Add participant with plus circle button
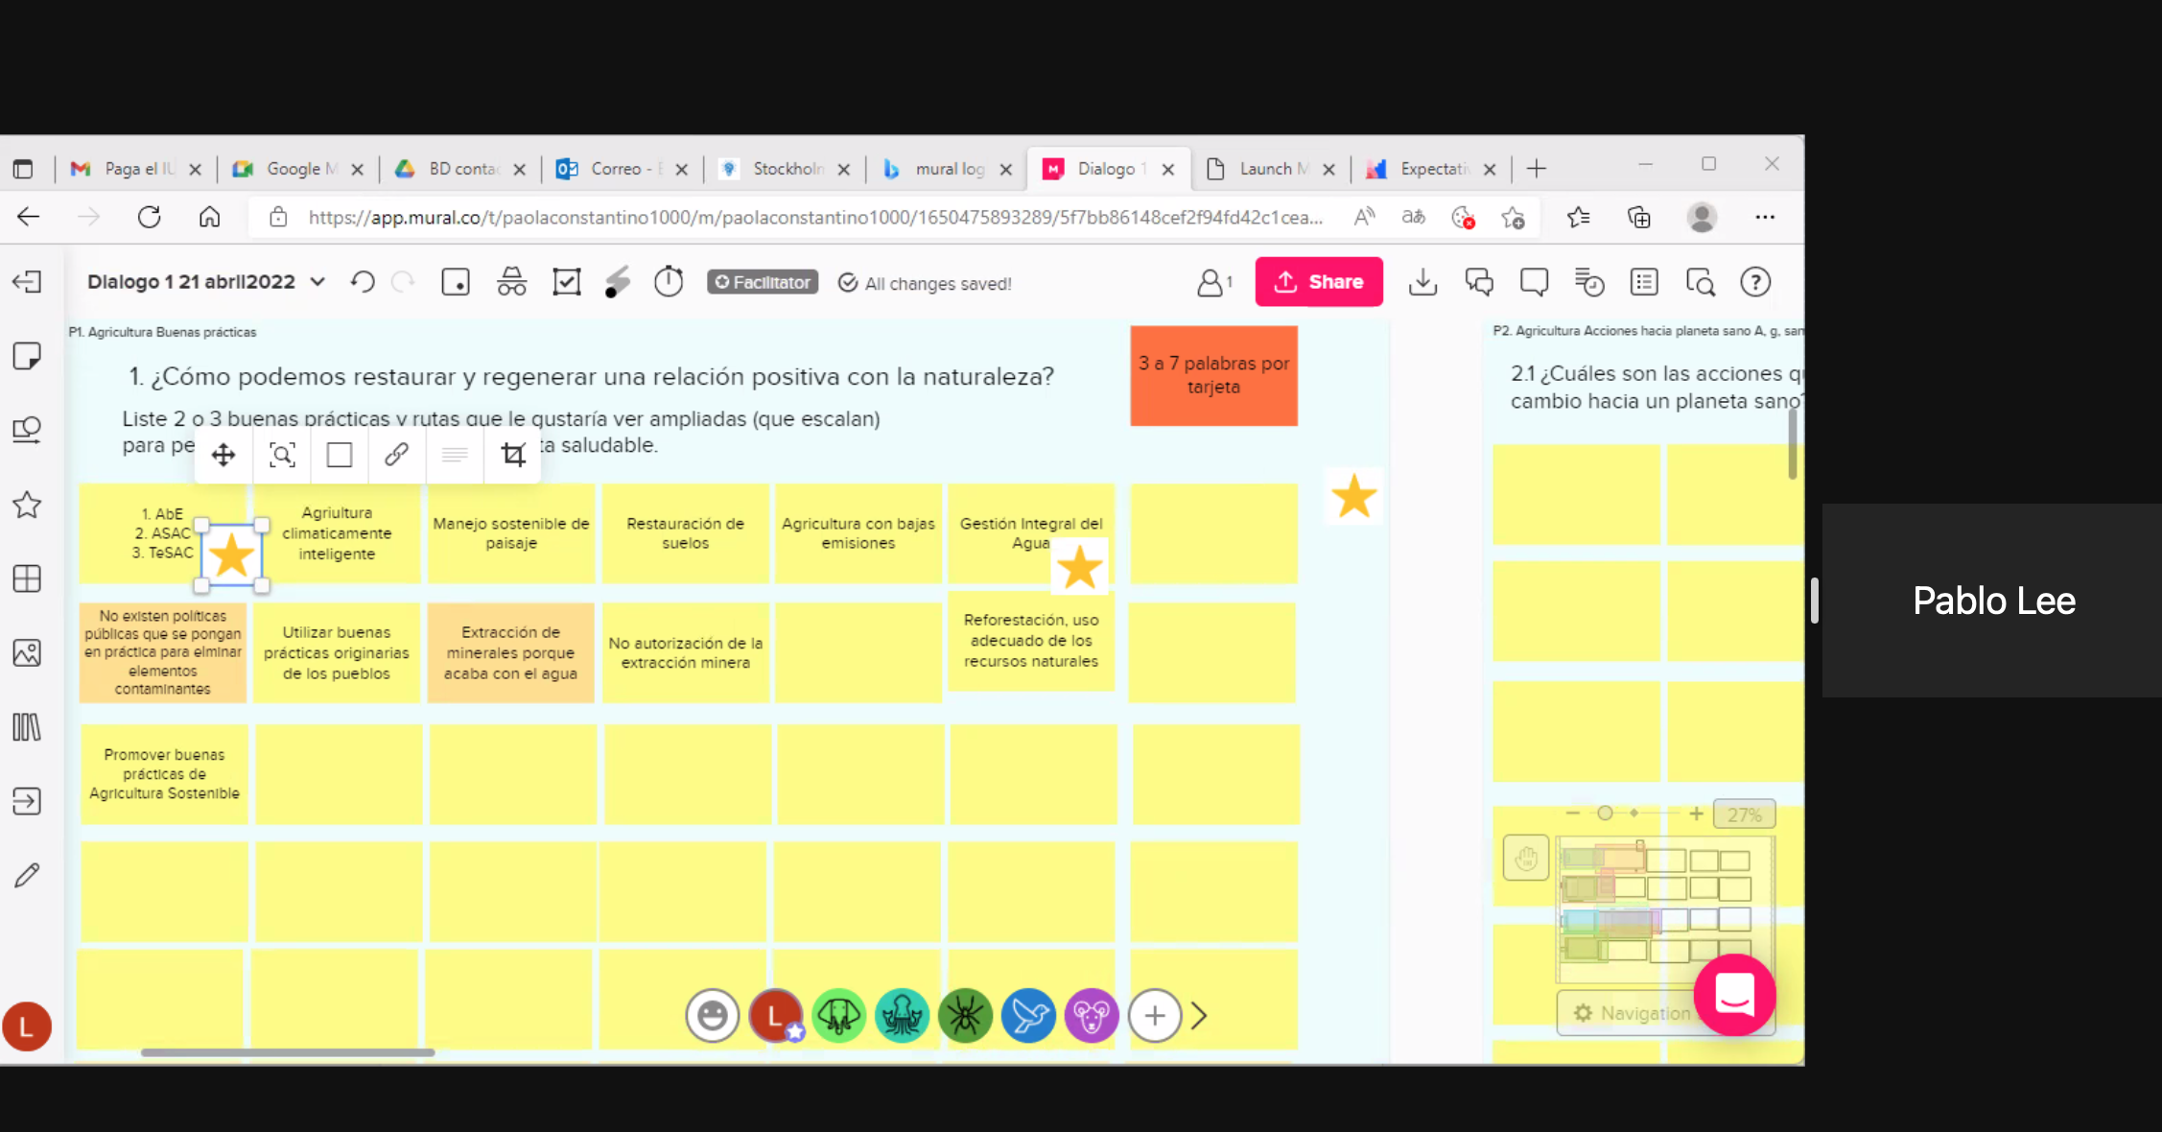Screen dimensions: 2162x1132 coord(1155,1015)
